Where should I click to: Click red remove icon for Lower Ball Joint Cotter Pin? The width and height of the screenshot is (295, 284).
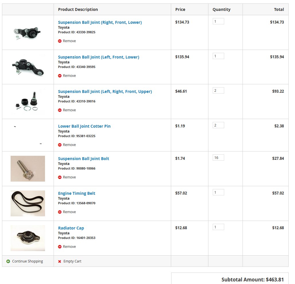coord(60,145)
